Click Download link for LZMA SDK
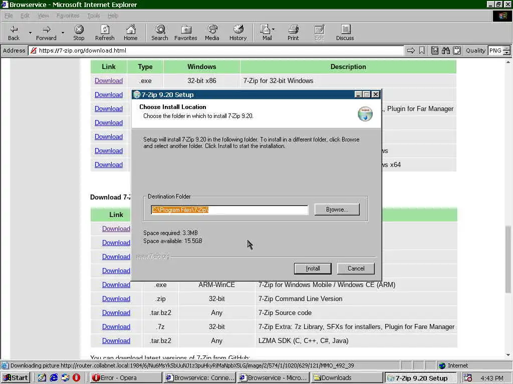The image size is (513, 384). click(x=116, y=341)
